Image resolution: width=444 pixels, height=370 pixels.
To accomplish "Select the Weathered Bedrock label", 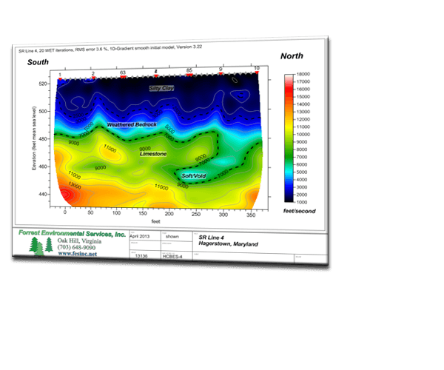I will 131,125.
